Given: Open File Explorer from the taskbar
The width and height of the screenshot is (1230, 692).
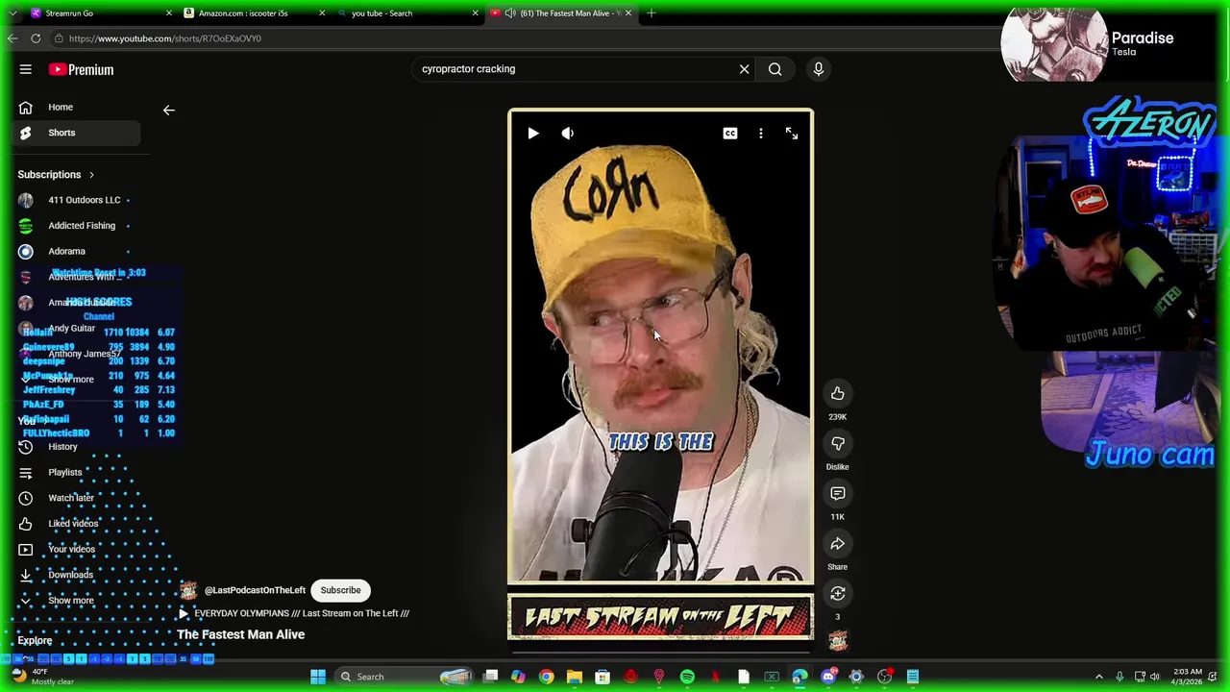Looking at the screenshot, I should tap(574, 677).
